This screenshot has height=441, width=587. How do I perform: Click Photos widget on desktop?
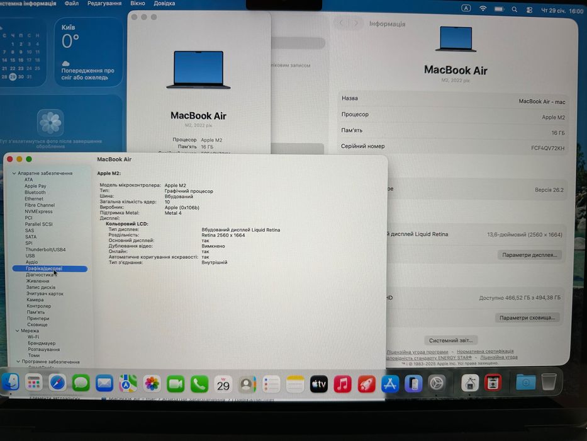(61, 123)
